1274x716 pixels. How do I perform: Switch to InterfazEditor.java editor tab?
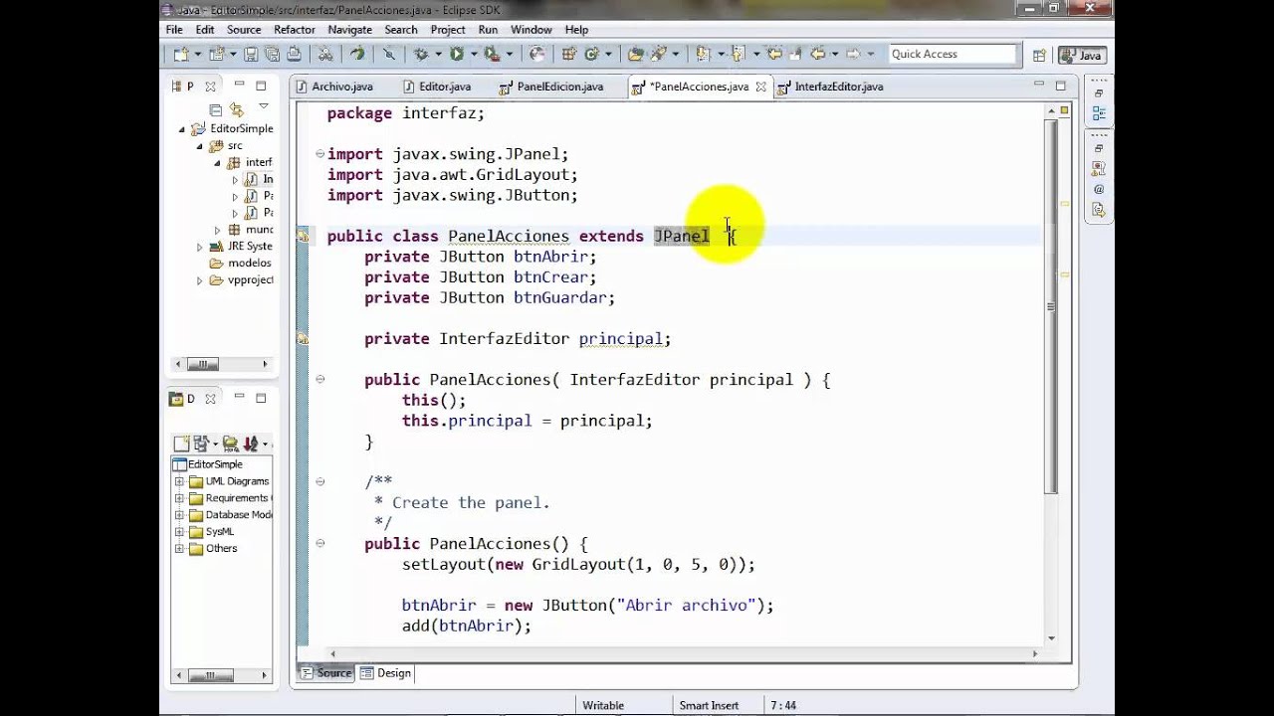coord(830,87)
